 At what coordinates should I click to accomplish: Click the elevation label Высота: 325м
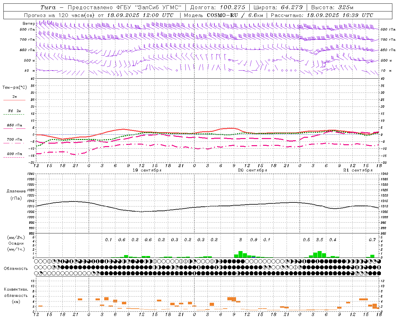pyautogui.click(x=332, y=7)
